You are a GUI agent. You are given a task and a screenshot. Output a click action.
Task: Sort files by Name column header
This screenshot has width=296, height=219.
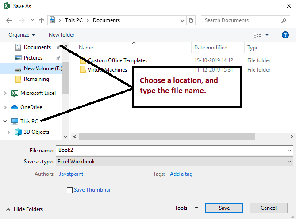86,48
